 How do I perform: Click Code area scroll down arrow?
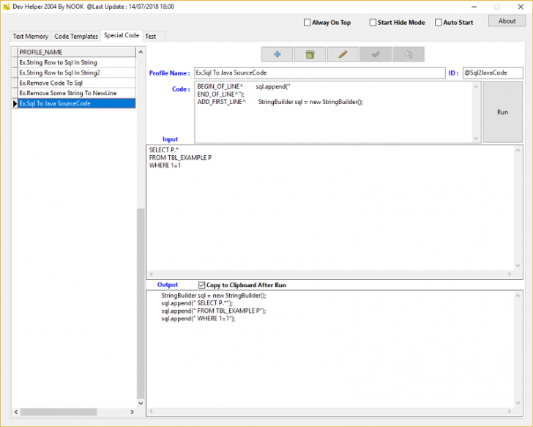click(476, 138)
